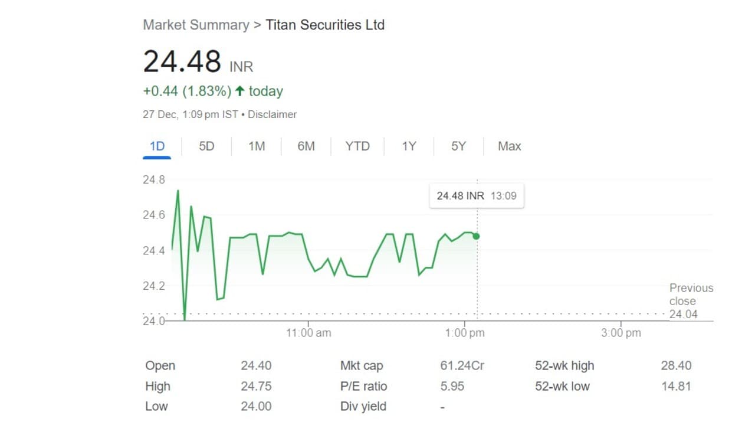Click the 11:00 am axis label
Image resolution: width=755 pixels, height=425 pixels.
tap(308, 333)
